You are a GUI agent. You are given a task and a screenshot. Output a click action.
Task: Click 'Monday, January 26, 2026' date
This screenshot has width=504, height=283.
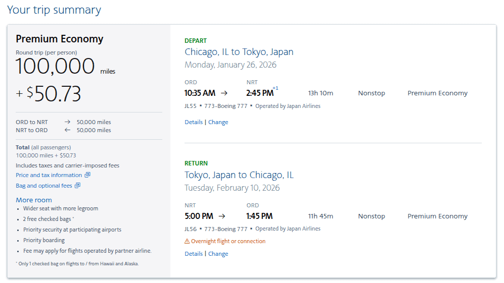231,65
